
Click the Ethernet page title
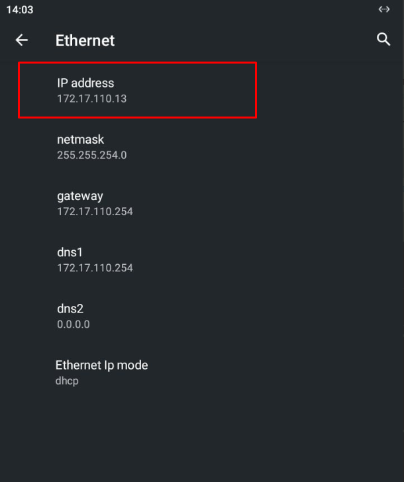85,40
